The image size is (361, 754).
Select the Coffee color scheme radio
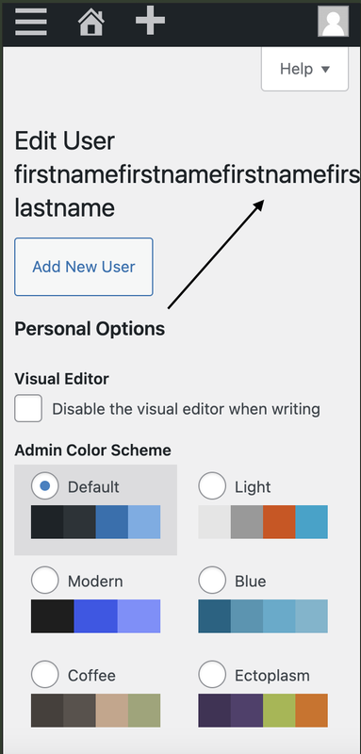pos(44,674)
